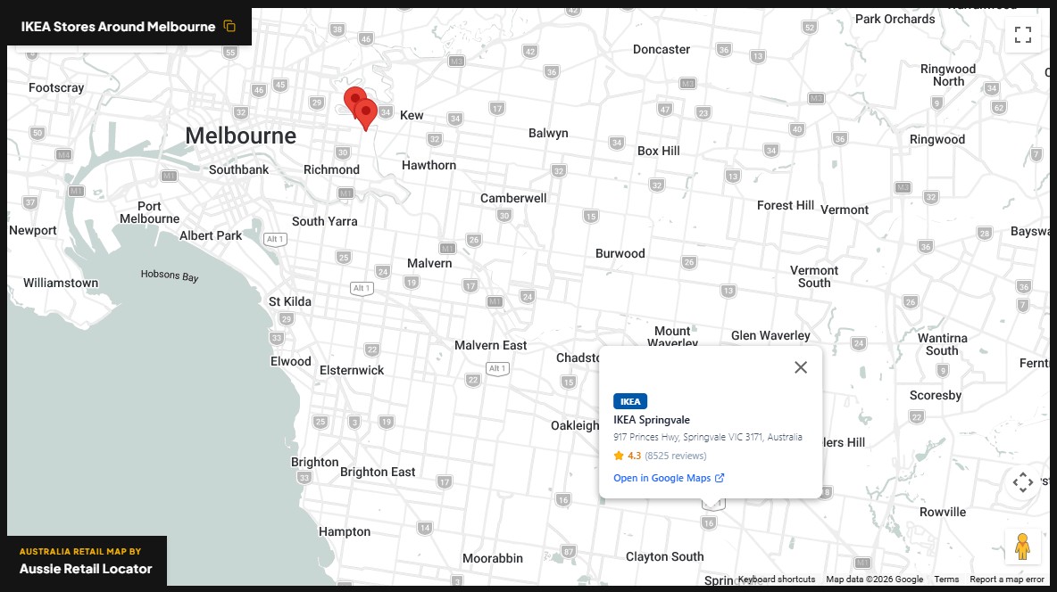Open the map camera pan controls
This screenshot has width=1057, height=592.
point(1022,482)
